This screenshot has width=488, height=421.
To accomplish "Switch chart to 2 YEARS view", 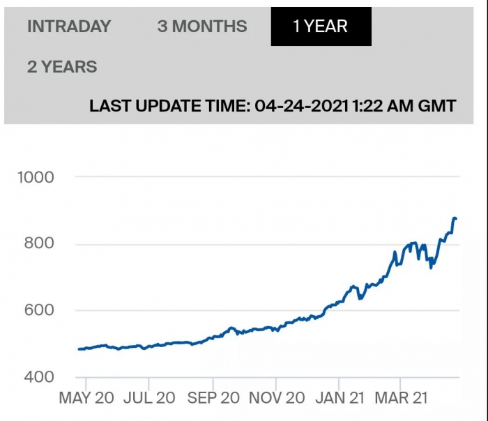I will coord(62,67).
